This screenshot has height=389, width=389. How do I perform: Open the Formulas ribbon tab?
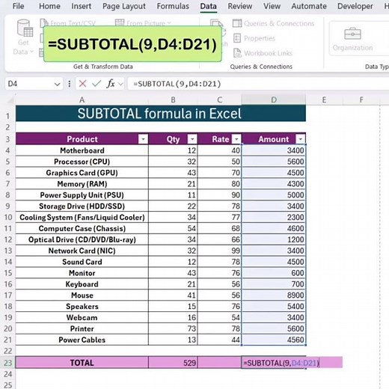[173, 6]
